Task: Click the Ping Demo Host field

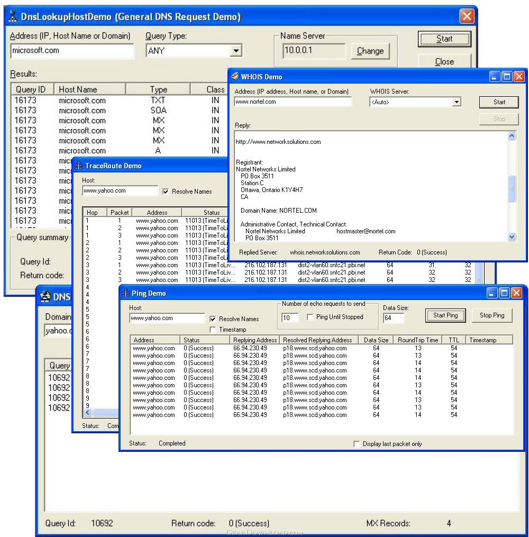Action: pyautogui.click(x=167, y=318)
